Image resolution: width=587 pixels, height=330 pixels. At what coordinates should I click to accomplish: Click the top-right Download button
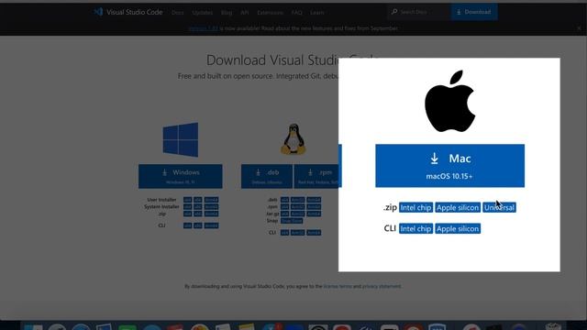pyautogui.click(x=474, y=12)
